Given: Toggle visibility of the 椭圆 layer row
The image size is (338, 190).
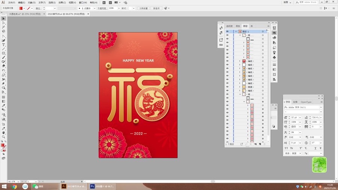Looking at the screenshot, I should click(x=227, y=87).
